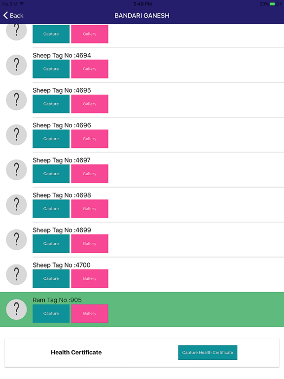Open Gallery for Sheep Tag 4697

(90, 174)
